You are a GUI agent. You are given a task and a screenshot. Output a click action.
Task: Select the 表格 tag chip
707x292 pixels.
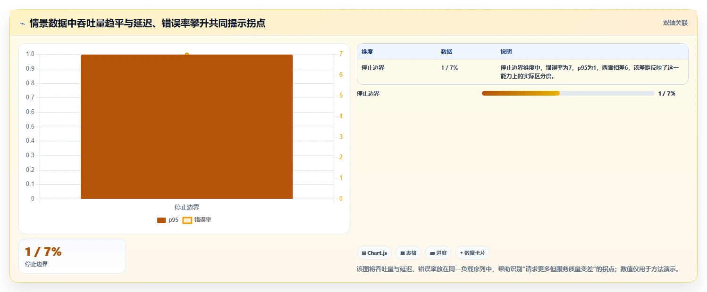(x=408, y=253)
